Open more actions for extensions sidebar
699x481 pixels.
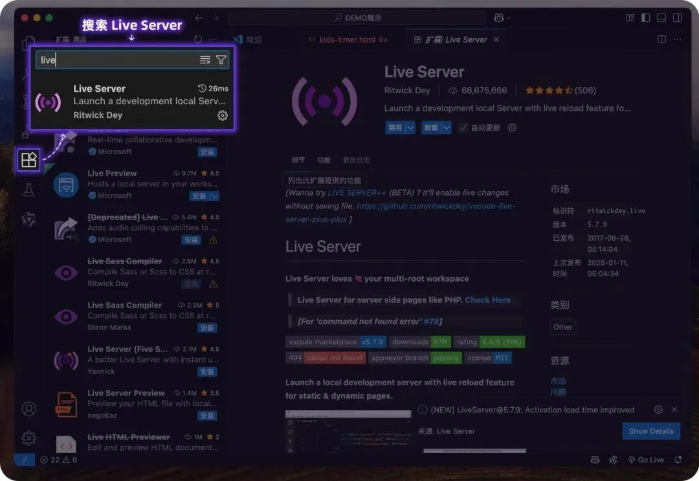tap(213, 39)
